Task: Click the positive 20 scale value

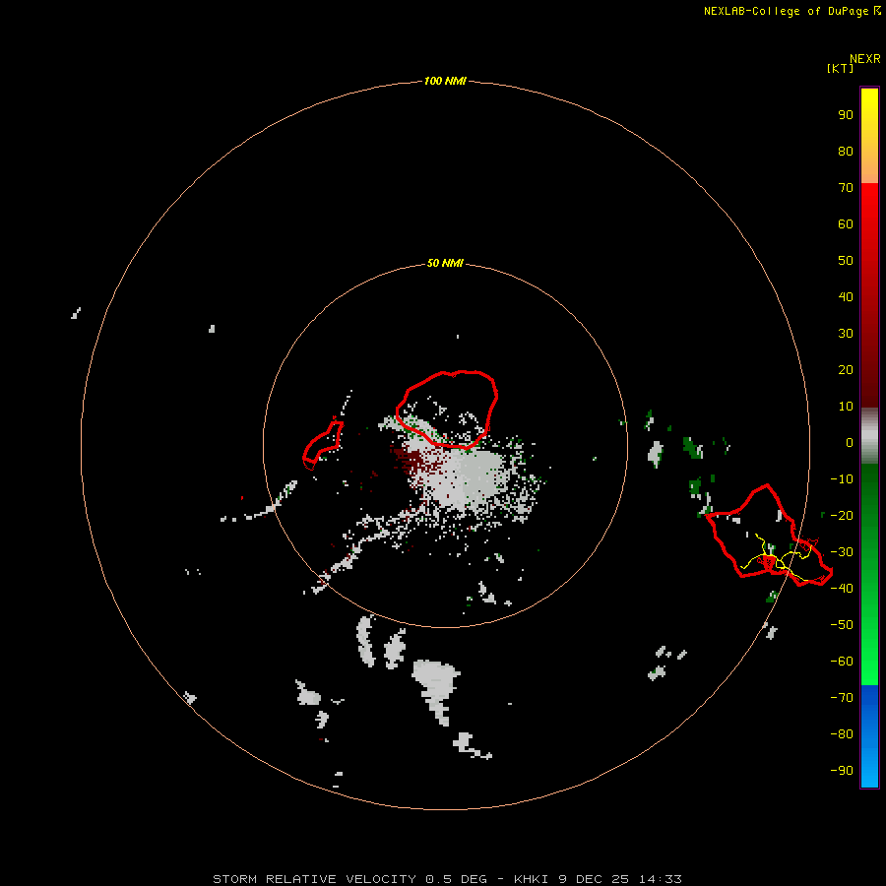Action: (846, 370)
